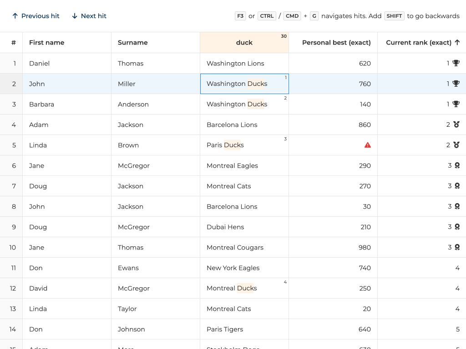Click the # column header

pyautogui.click(x=13, y=42)
